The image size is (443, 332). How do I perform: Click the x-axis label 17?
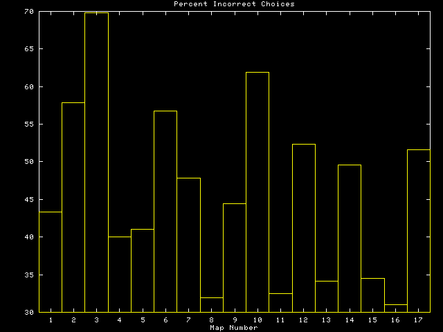click(x=418, y=320)
